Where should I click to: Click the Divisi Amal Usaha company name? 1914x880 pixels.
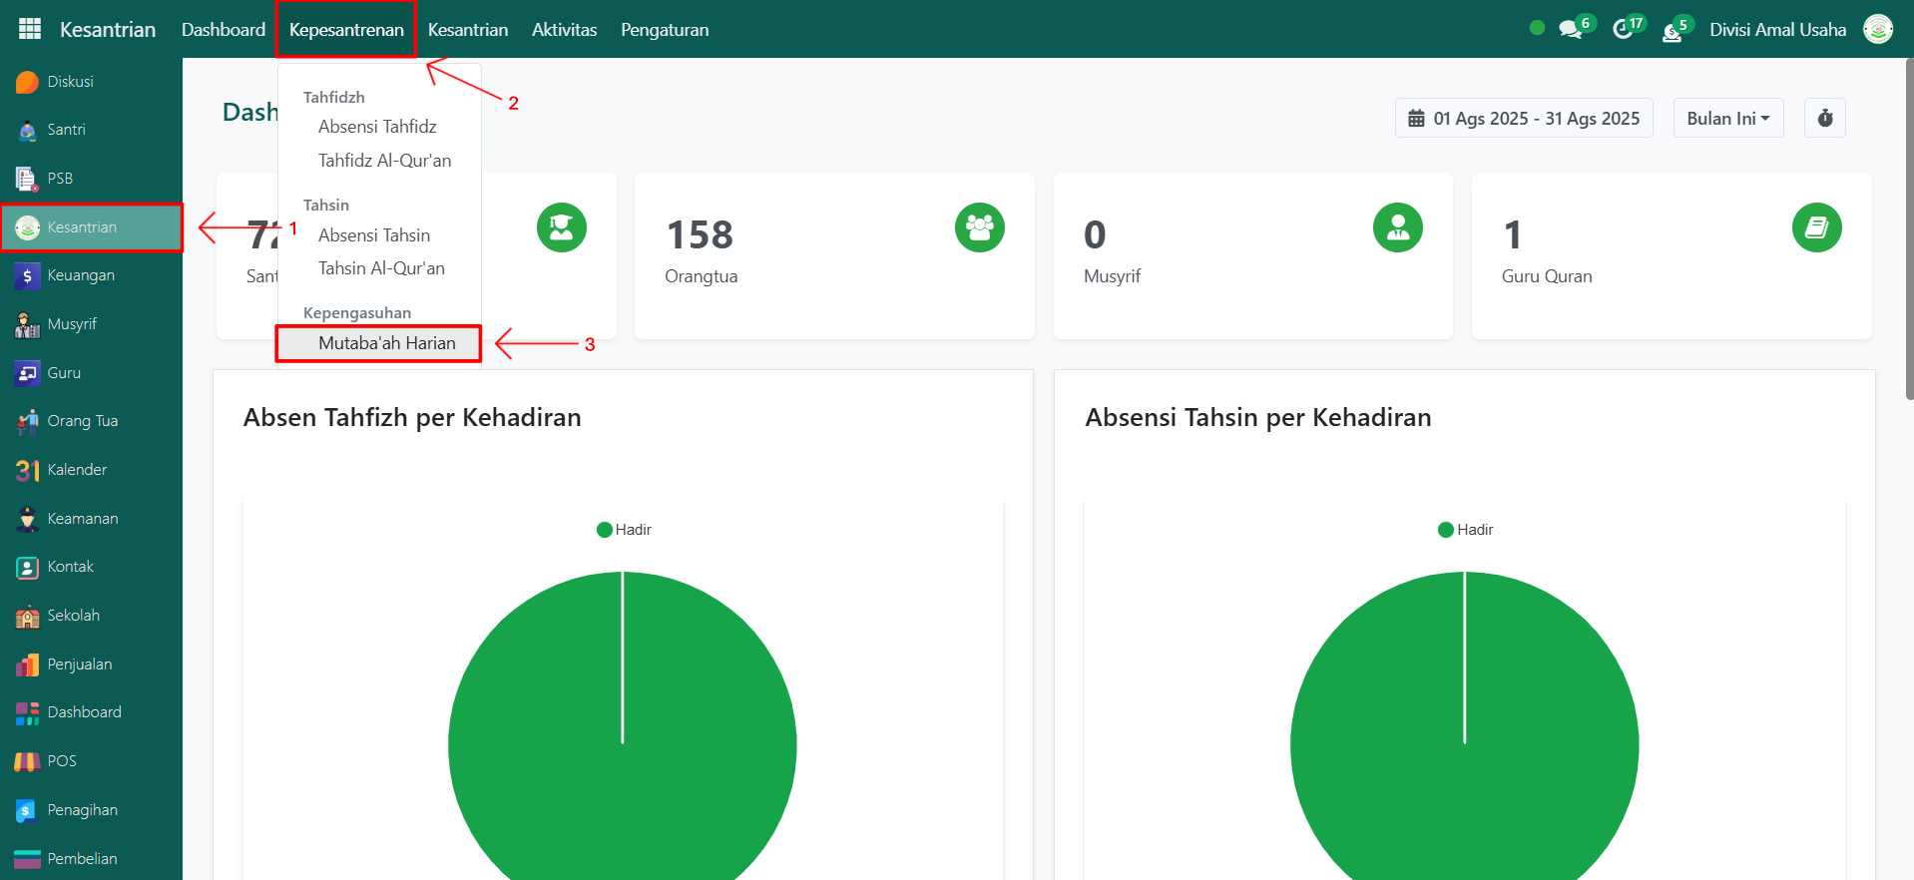pos(1776,30)
